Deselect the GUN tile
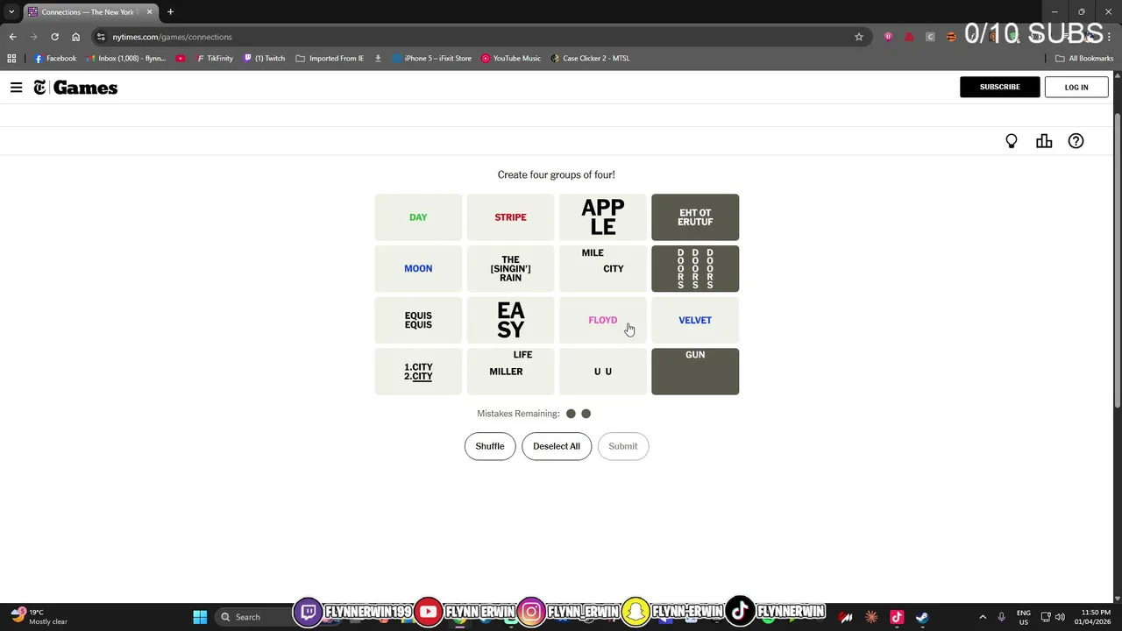The width and height of the screenshot is (1122, 631). [695, 372]
